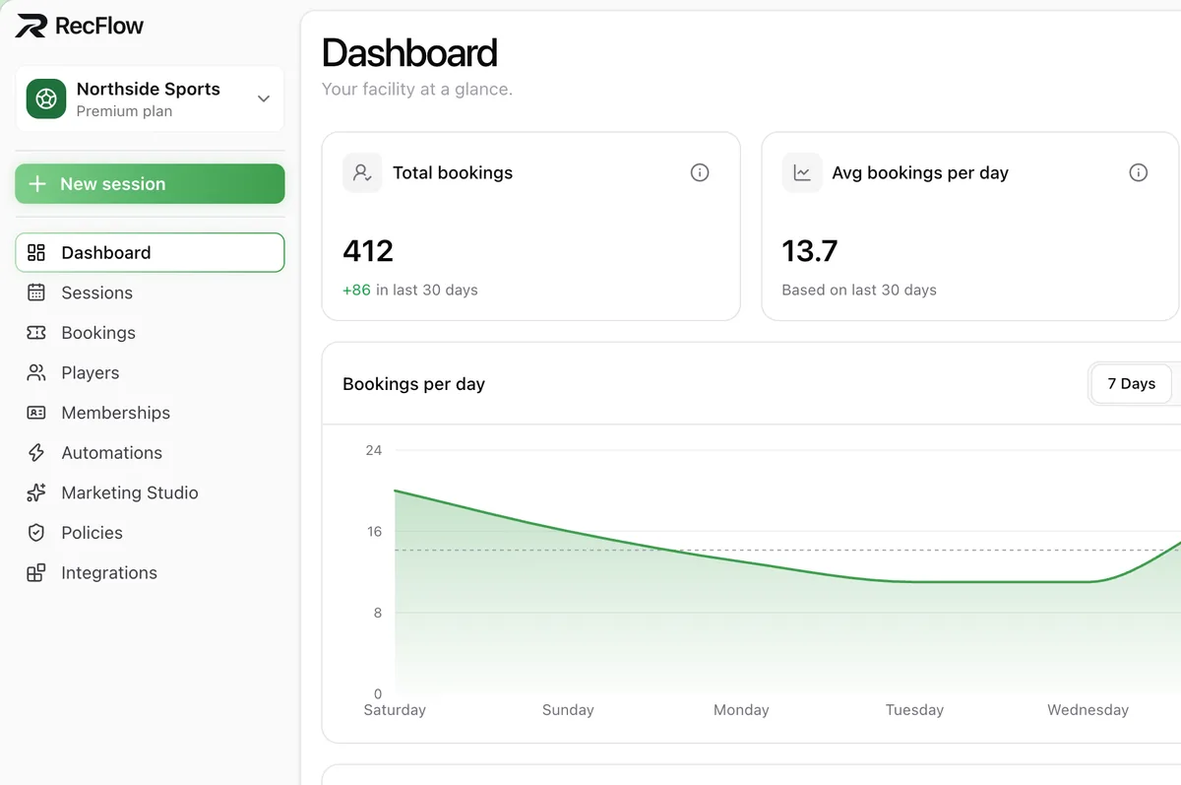
Task: Navigate to Players
Action: [x=150, y=372]
